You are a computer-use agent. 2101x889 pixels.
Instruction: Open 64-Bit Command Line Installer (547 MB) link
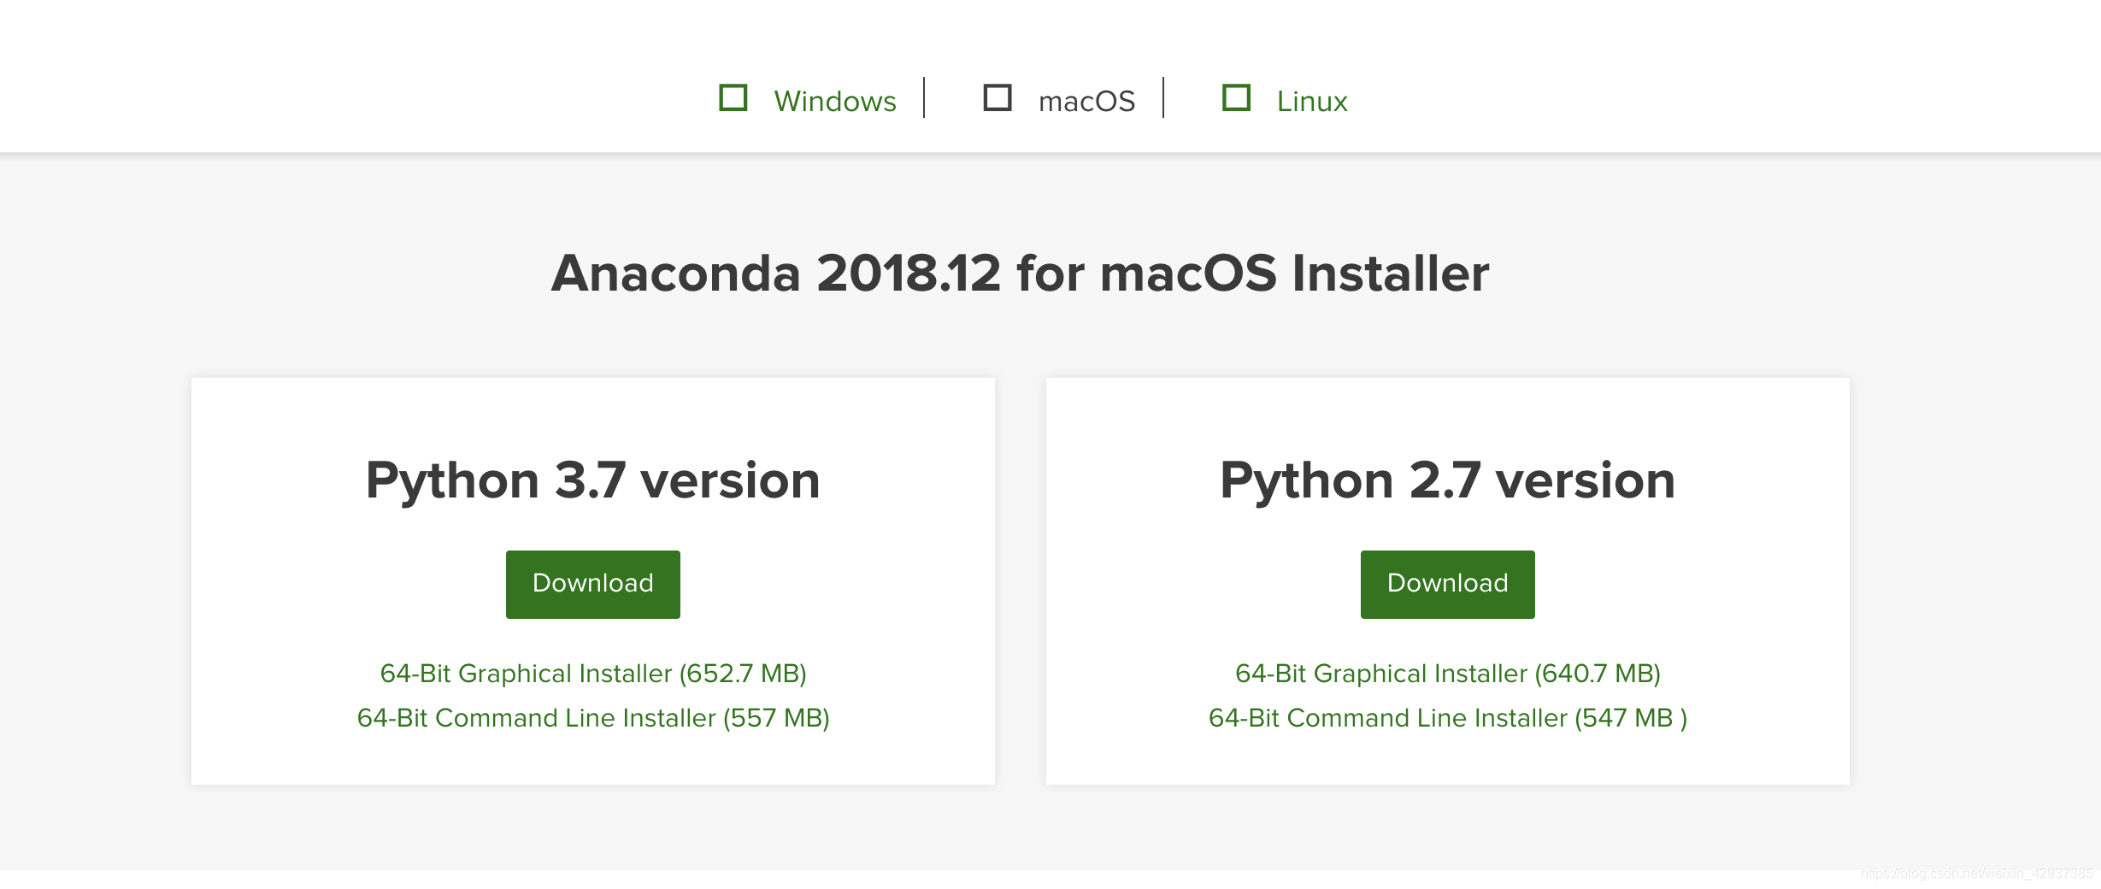tap(1448, 718)
